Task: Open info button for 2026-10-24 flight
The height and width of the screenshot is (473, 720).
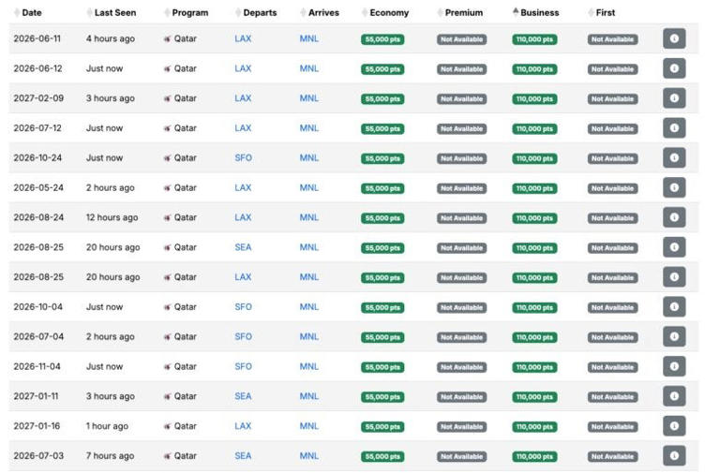Action: point(674,157)
